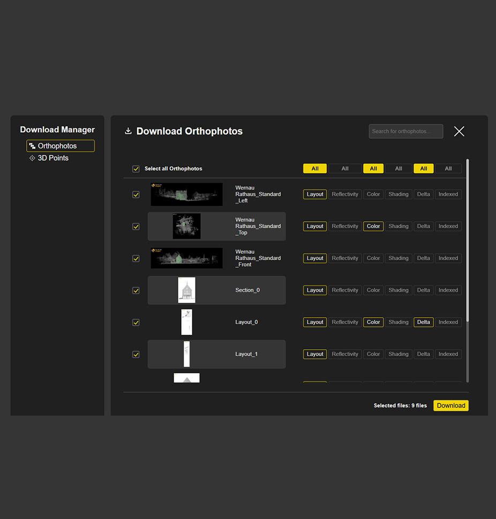The height and width of the screenshot is (519, 496).
Task: Click the 3D Points crosshair icon in the sidebar
Action: pos(32,158)
